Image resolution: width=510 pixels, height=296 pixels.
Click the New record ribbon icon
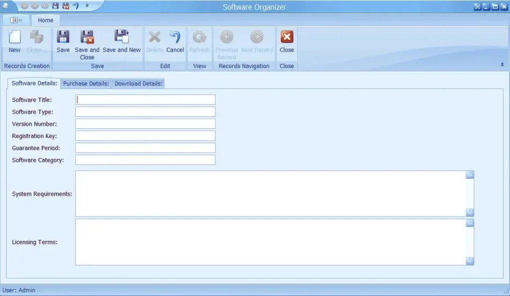pos(14,38)
